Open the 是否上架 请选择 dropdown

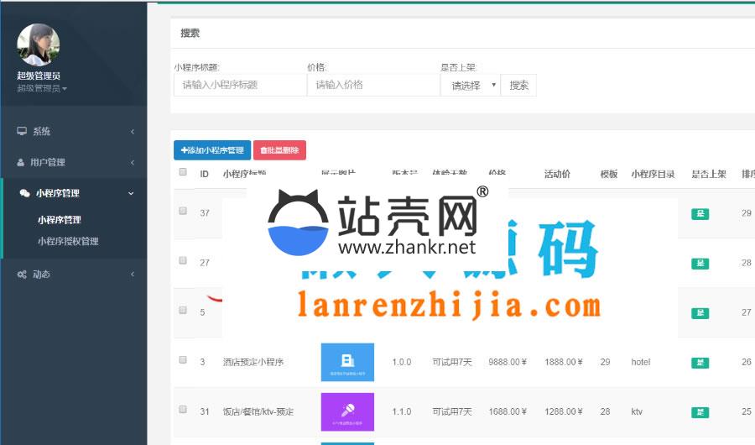click(471, 86)
